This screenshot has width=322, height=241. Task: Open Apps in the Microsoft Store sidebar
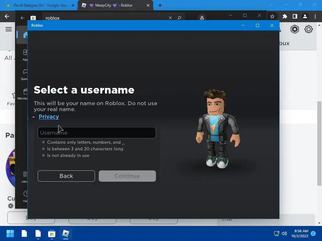click(25, 55)
